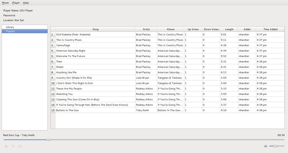This screenshot has height=153, width=288.
Task: Sort by the Artist column header
Action: click(146, 29)
